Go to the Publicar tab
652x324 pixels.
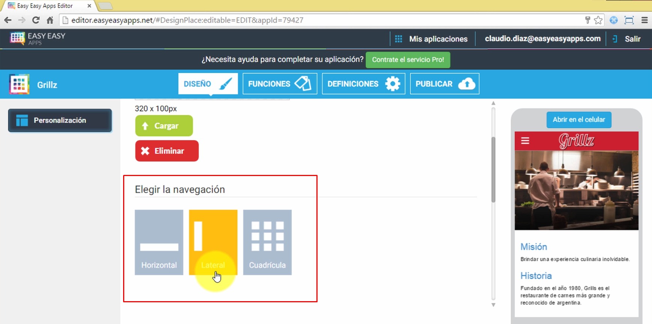pos(444,84)
